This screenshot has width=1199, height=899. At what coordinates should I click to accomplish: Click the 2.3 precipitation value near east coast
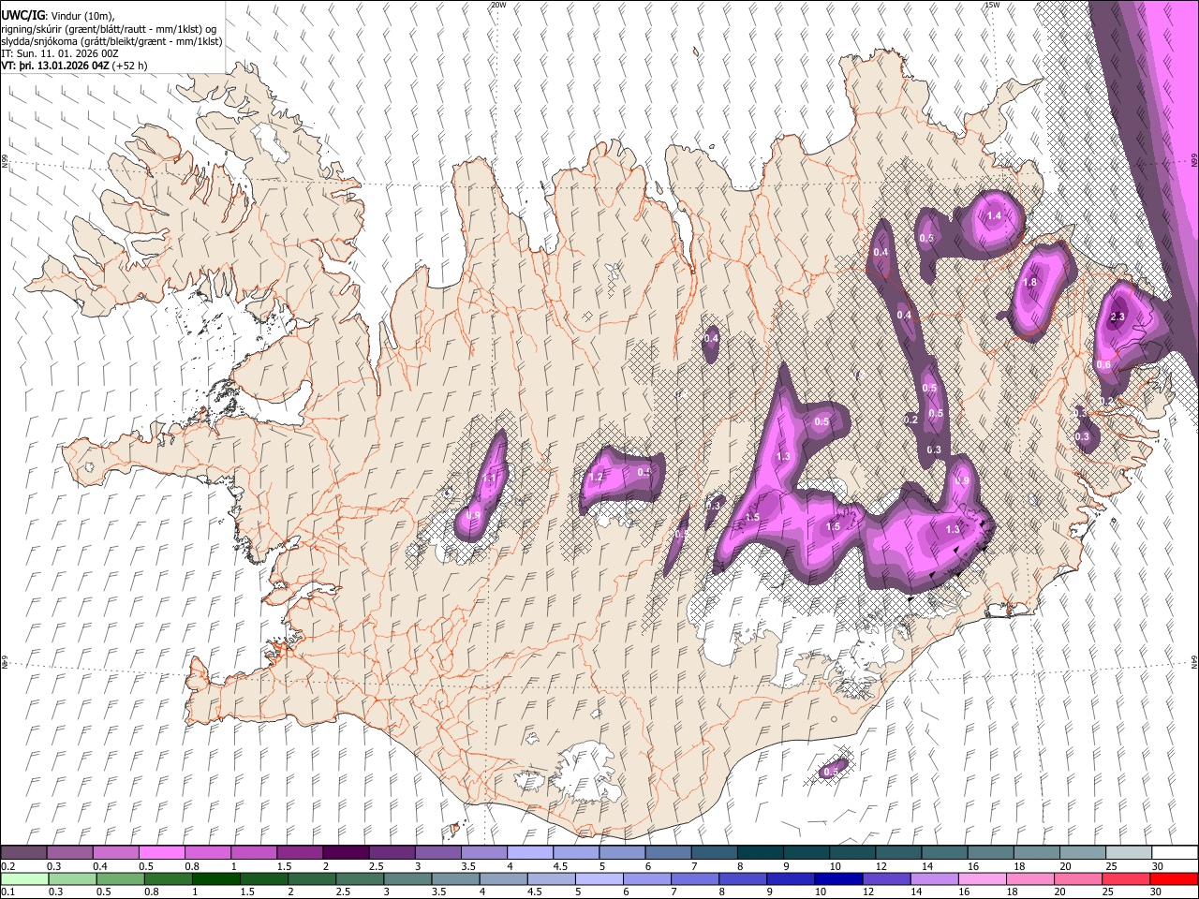[x=1117, y=317]
